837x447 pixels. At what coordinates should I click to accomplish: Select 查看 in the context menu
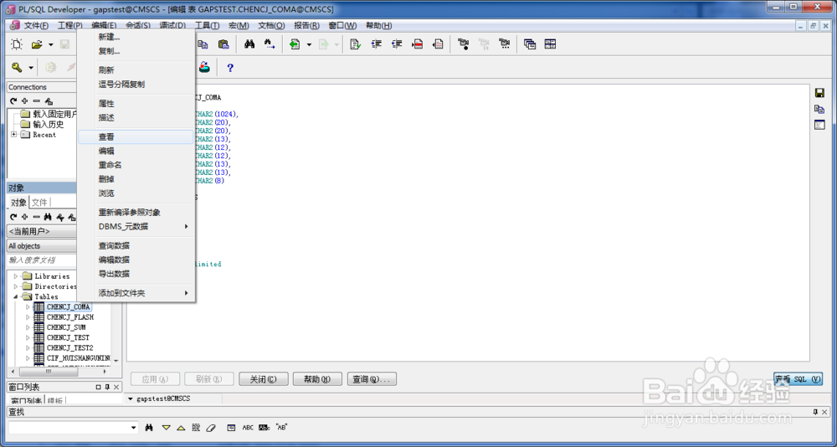[x=136, y=137]
